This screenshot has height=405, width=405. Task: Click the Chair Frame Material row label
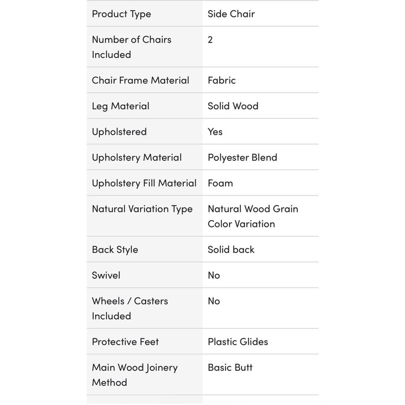pyautogui.click(x=140, y=80)
